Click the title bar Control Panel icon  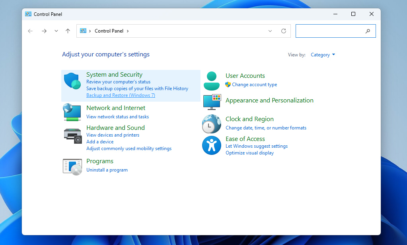(x=28, y=14)
